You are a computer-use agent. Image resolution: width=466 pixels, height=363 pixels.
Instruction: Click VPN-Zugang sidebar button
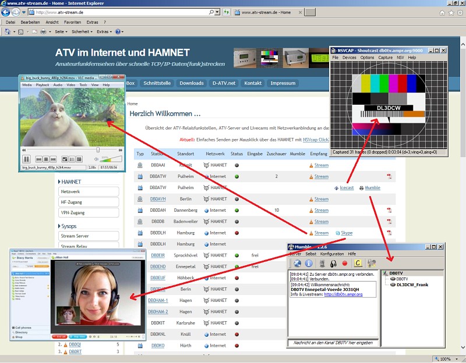pyautogui.click(x=89, y=213)
